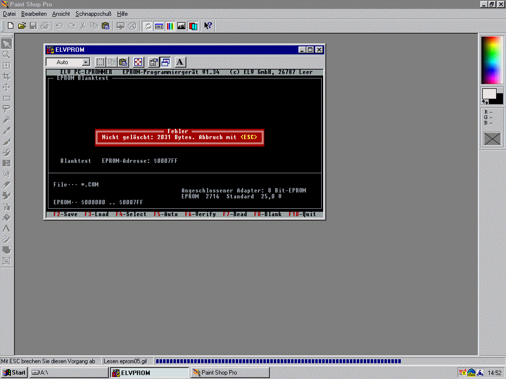This screenshot has width=506, height=379.
Task: Toggle the tool palette wrench button
Action: [x=147, y=26]
